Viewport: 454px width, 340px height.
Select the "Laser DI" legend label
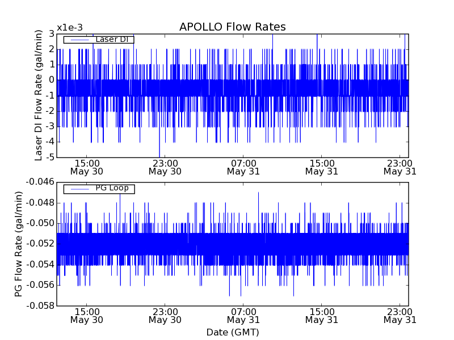[111, 39]
